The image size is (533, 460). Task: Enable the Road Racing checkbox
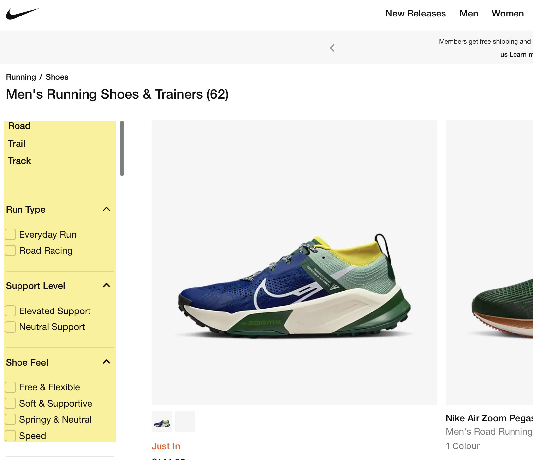[10, 250]
